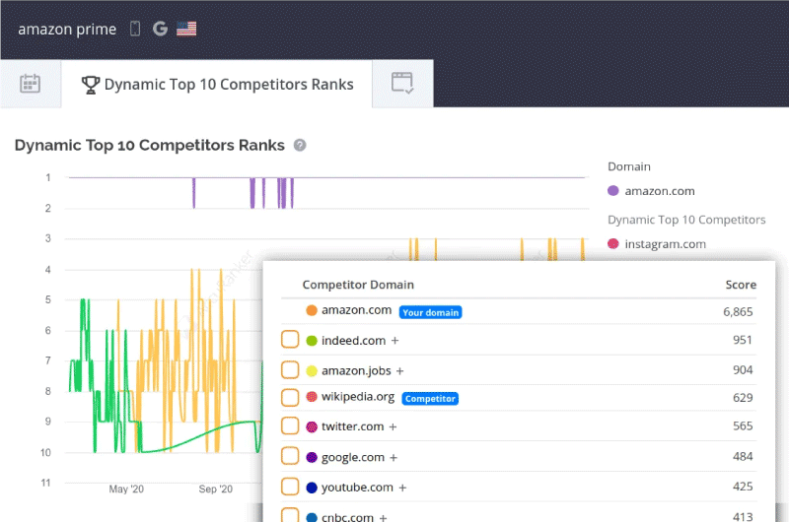The height and width of the screenshot is (522, 789).
Task: Click amazon.jobs domain name
Action: (x=356, y=370)
